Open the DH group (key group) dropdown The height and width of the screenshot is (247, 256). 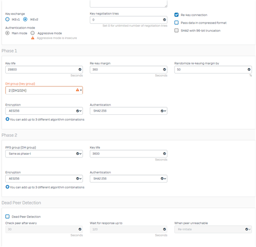[44, 90]
